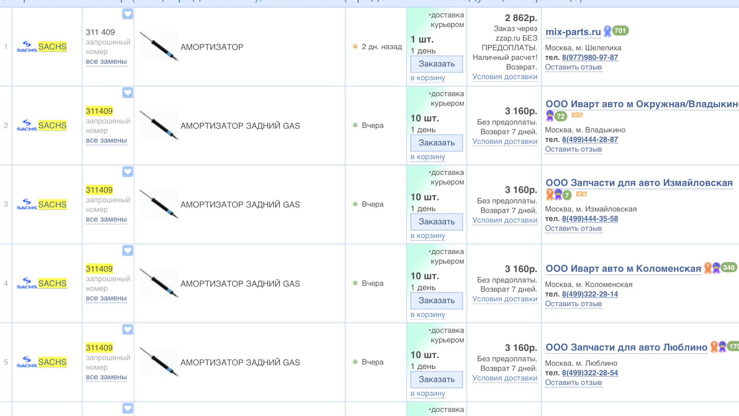The height and width of the screenshot is (416, 739).
Task: Click the favorite heart icon in row 1
Action: coord(128,14)
